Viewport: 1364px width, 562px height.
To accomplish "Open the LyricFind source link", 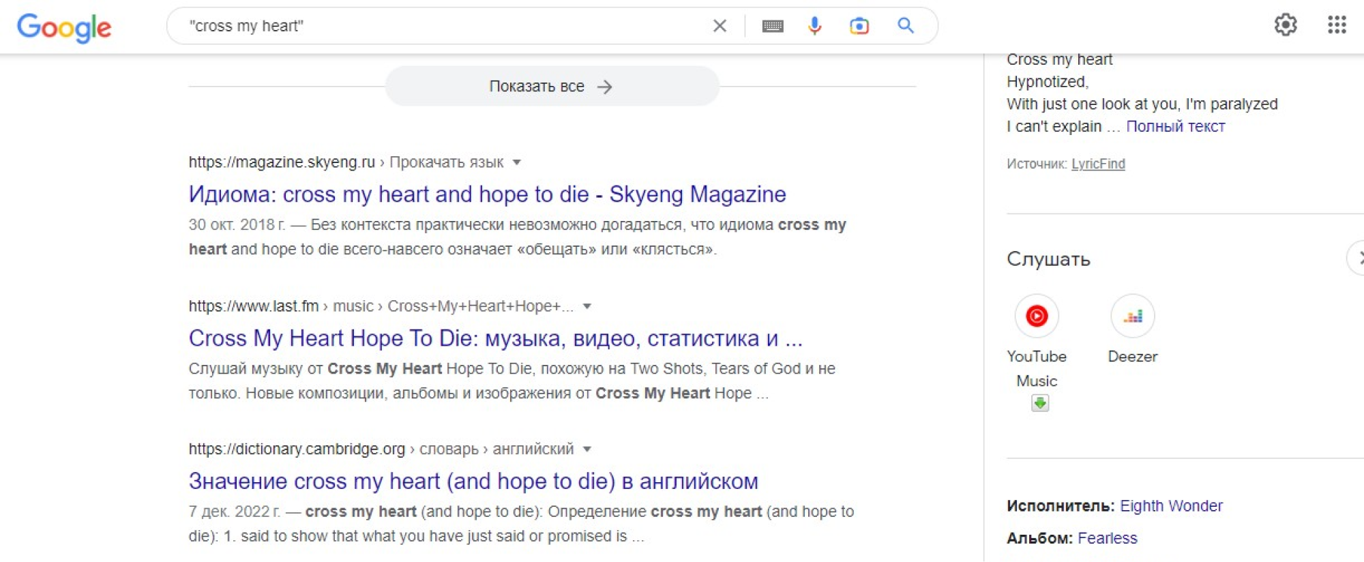I will click(x=1098, y=164).
